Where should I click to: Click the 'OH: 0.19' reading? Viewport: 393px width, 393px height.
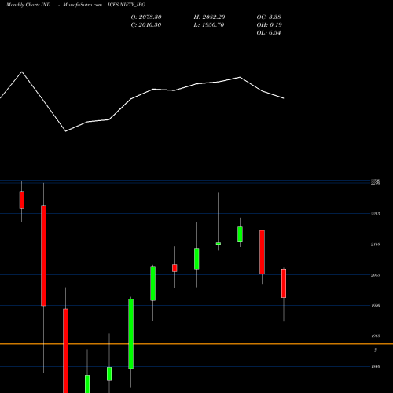click(x=270, y=25)
